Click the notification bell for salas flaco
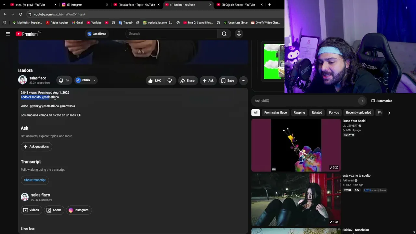 click(61, 80)
